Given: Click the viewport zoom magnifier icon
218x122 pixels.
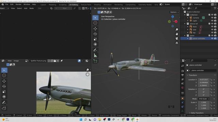Looking at the screenshot, I should 177,29.
